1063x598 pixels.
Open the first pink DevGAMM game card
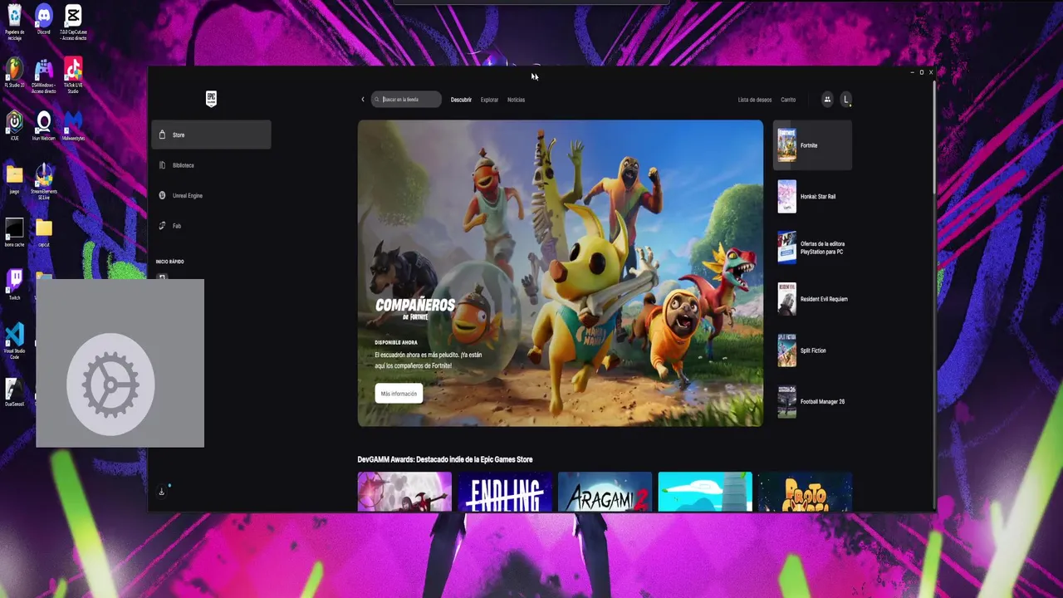click(404, 492)
